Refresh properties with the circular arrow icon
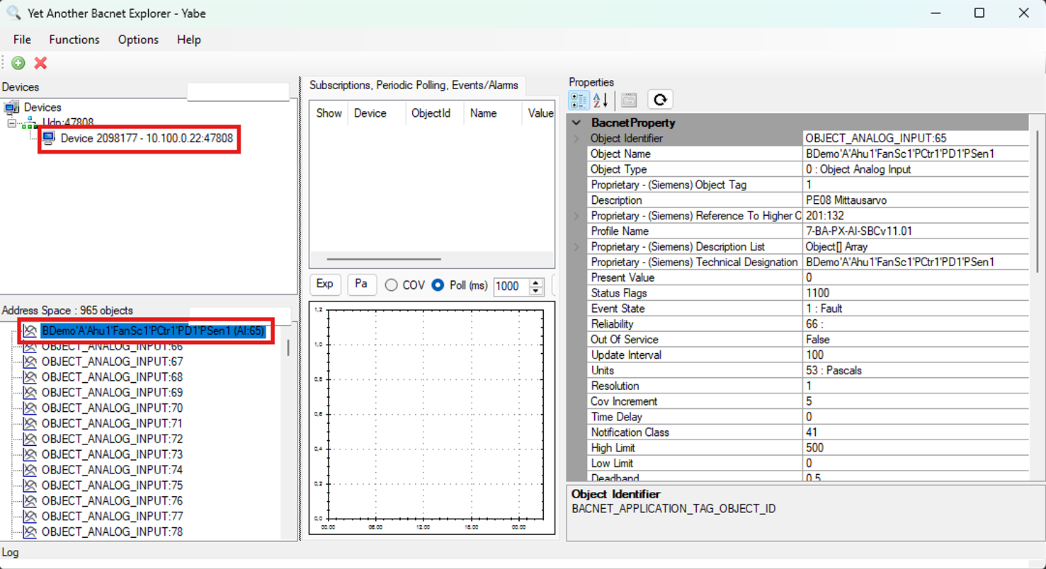1046x569 pixels. (660, 100)
